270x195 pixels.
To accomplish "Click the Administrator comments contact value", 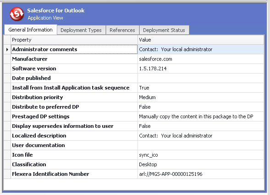I will point(201,49).
